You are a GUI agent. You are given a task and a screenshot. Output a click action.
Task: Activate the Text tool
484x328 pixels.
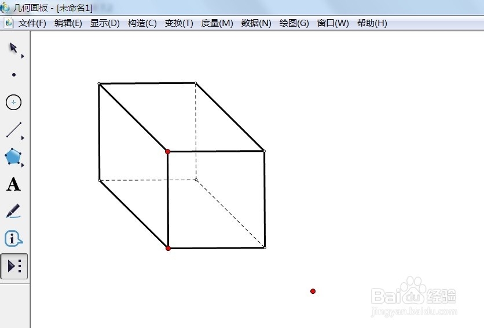(x=13, y=184)
